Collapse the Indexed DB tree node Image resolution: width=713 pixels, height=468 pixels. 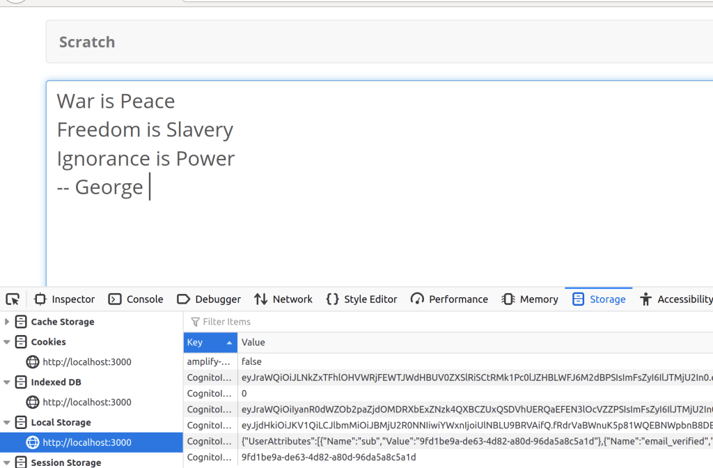click(8, 382)
